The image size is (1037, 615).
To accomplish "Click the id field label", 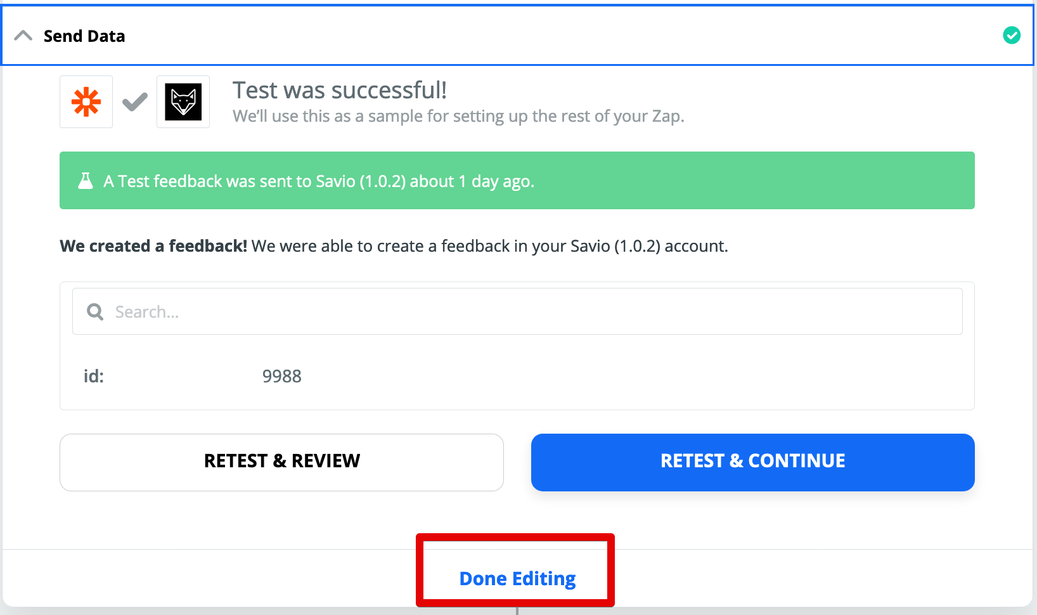I will [94, 376].
